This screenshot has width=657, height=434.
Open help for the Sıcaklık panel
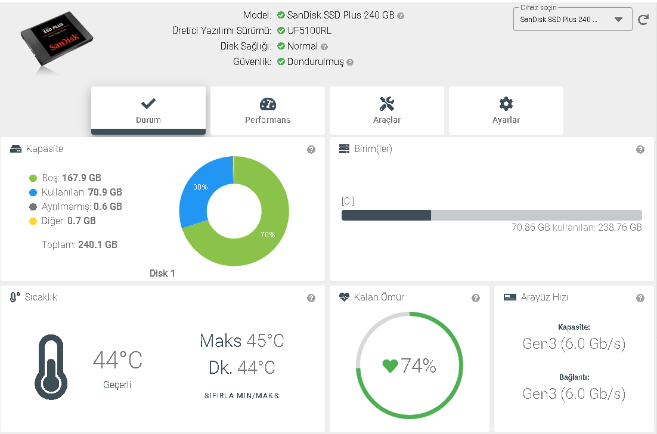click(x=311, y=298)
